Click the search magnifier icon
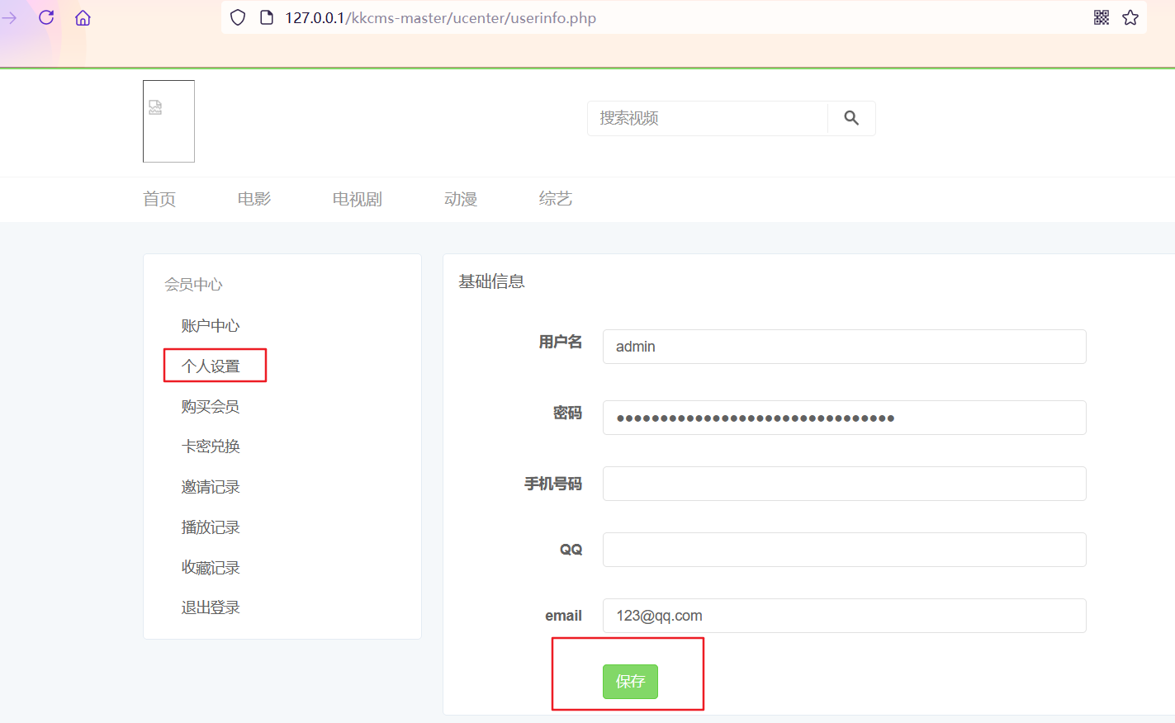This screenshot has height=723, width=1175. (x=850, y=118)
